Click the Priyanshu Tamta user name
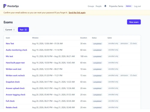Screen dimensions: 150x112 coord(116,6)
